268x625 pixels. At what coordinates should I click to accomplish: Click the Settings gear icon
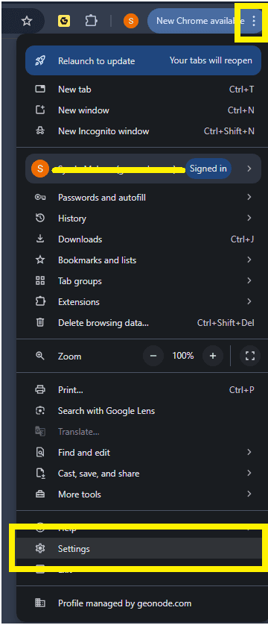(x=40, y=549)
